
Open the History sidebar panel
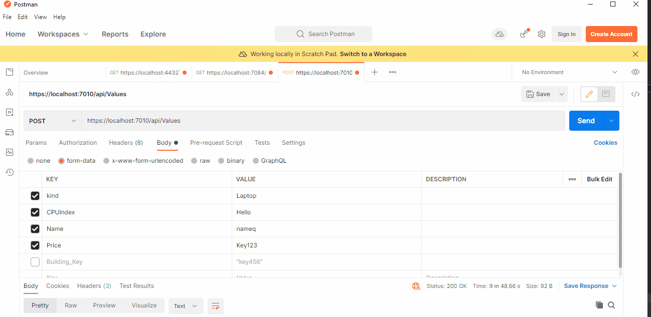pos(9,172)
